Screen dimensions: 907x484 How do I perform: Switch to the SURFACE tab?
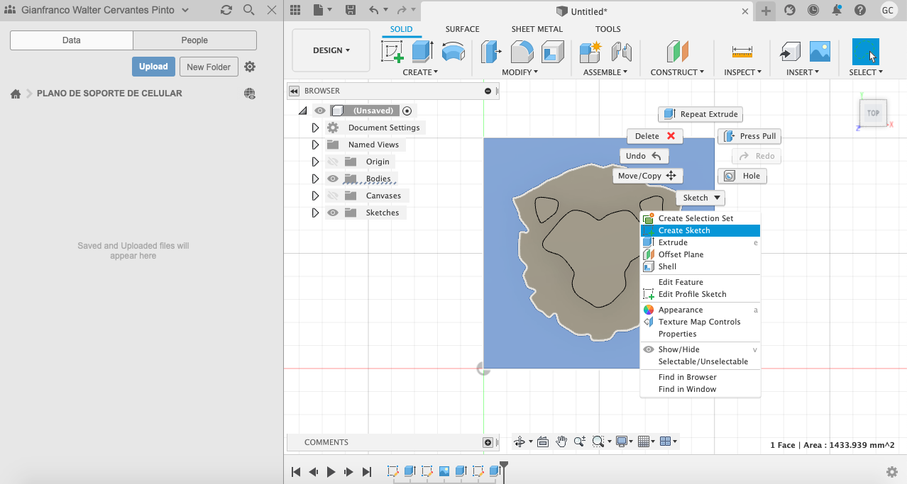(x=462, y=29)
